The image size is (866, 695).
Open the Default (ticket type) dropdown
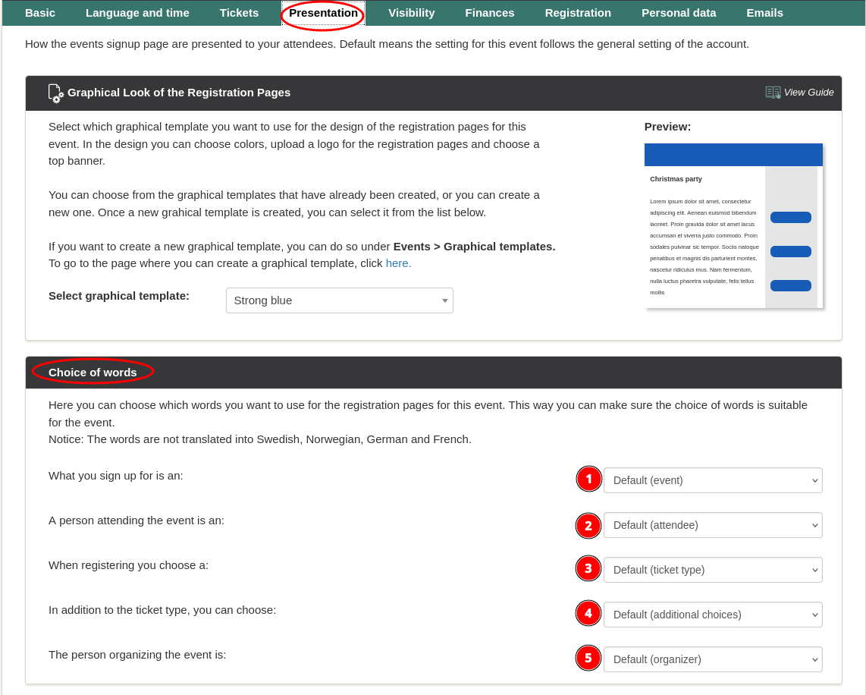[713, 570]
